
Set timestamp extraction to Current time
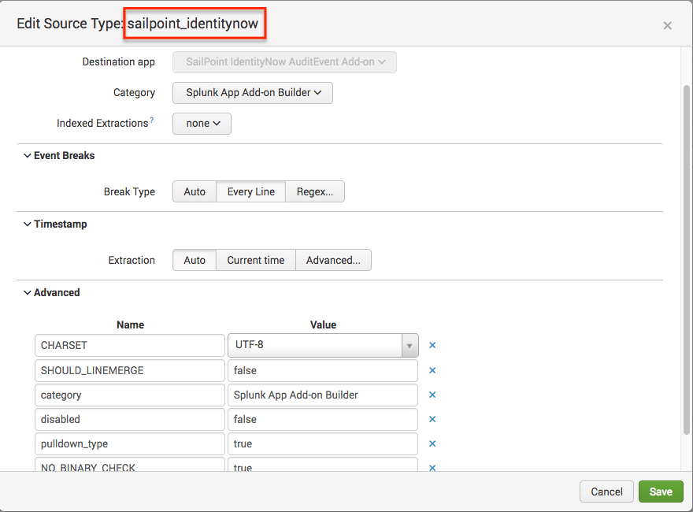[x=256, y=260]
